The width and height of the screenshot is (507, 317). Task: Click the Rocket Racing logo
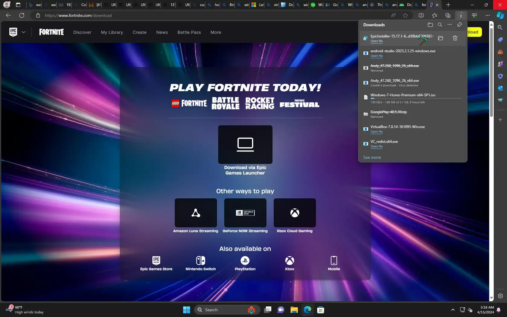(x=260, y=103)
